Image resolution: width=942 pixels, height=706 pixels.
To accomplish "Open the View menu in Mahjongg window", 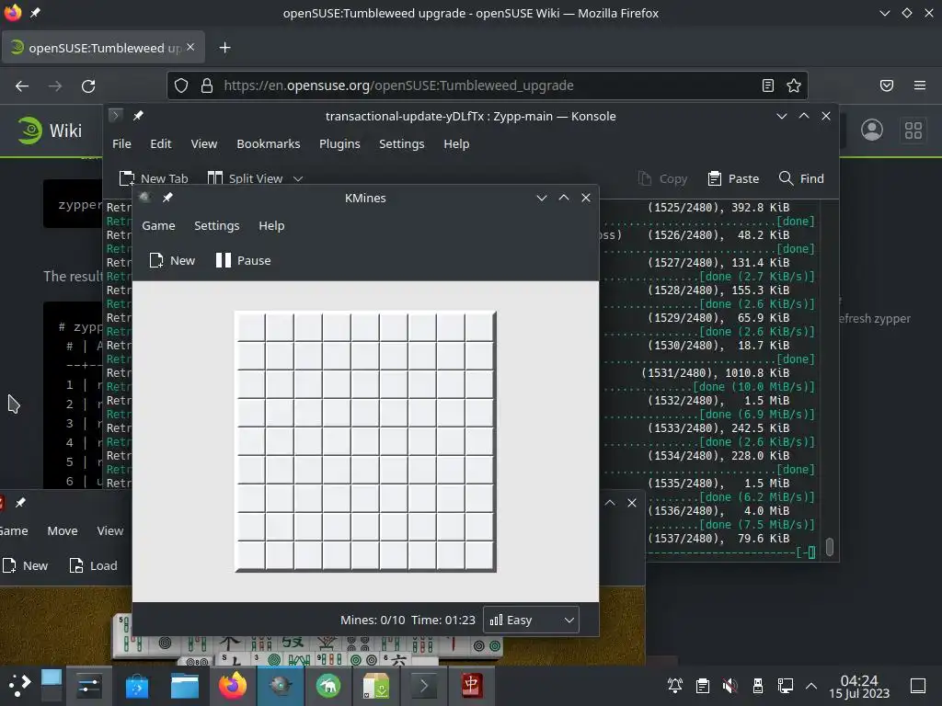I will 110,530.
